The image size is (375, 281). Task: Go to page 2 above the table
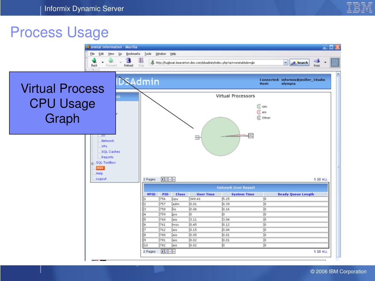point(166,179)
